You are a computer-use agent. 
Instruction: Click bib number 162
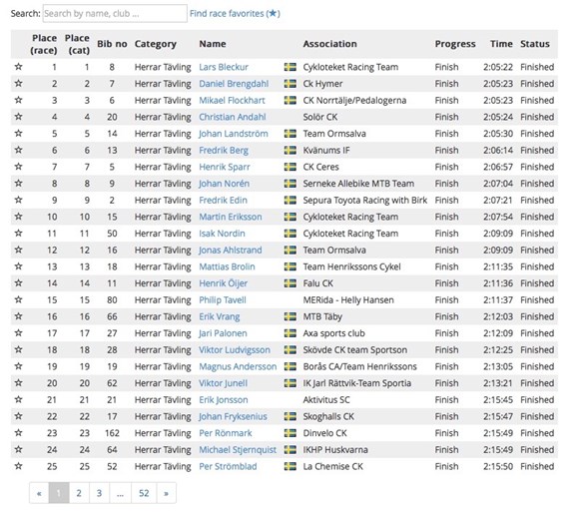(x=112, y=433)
